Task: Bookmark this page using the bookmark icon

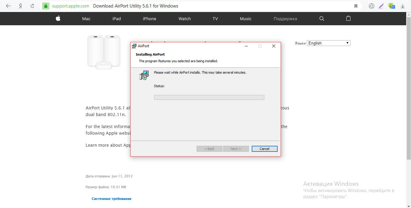Action: click(356, 6)
